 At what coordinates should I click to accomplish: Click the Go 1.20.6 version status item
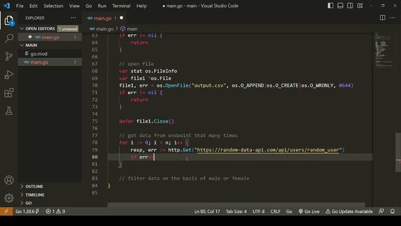[x=27, y=212]
